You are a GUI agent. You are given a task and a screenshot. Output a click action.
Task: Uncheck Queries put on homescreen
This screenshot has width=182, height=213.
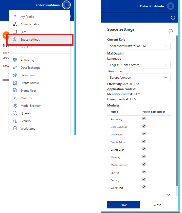point(144,172)
